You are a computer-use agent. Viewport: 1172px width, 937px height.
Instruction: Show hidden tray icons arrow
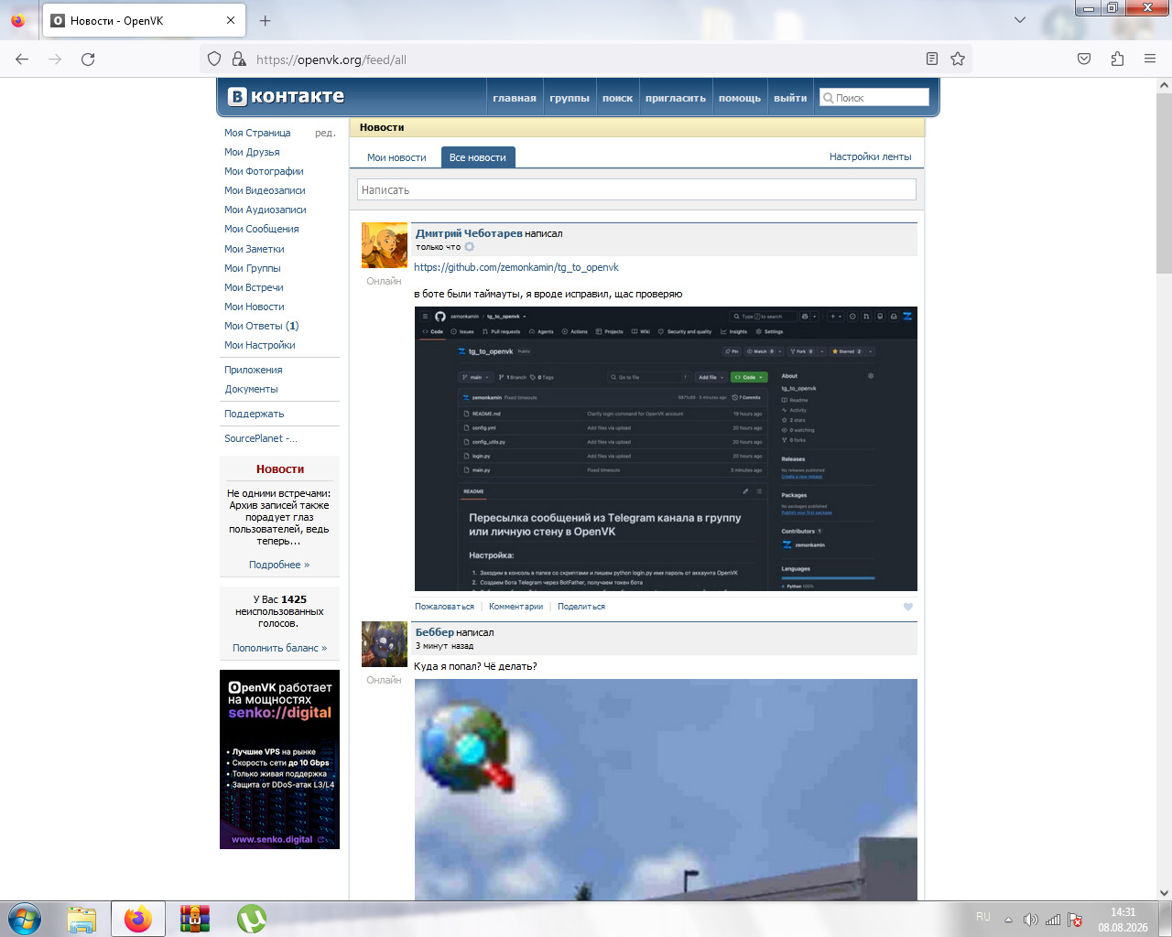tap(1008, 920)
